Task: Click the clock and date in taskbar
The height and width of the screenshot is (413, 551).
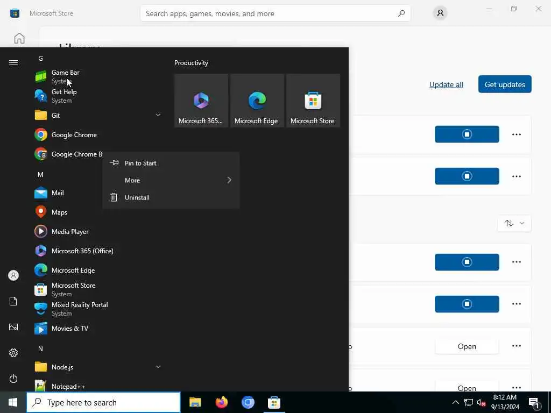Action: pos(505,402)
